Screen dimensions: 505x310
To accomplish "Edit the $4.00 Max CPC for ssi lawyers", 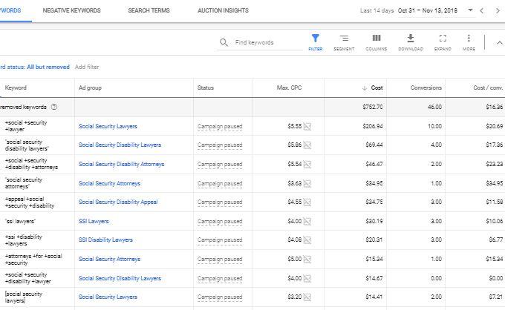I will (x=294, y=221).
